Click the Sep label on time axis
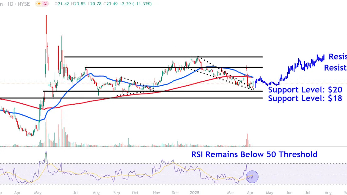347x195 pixels. click(117, 193)
